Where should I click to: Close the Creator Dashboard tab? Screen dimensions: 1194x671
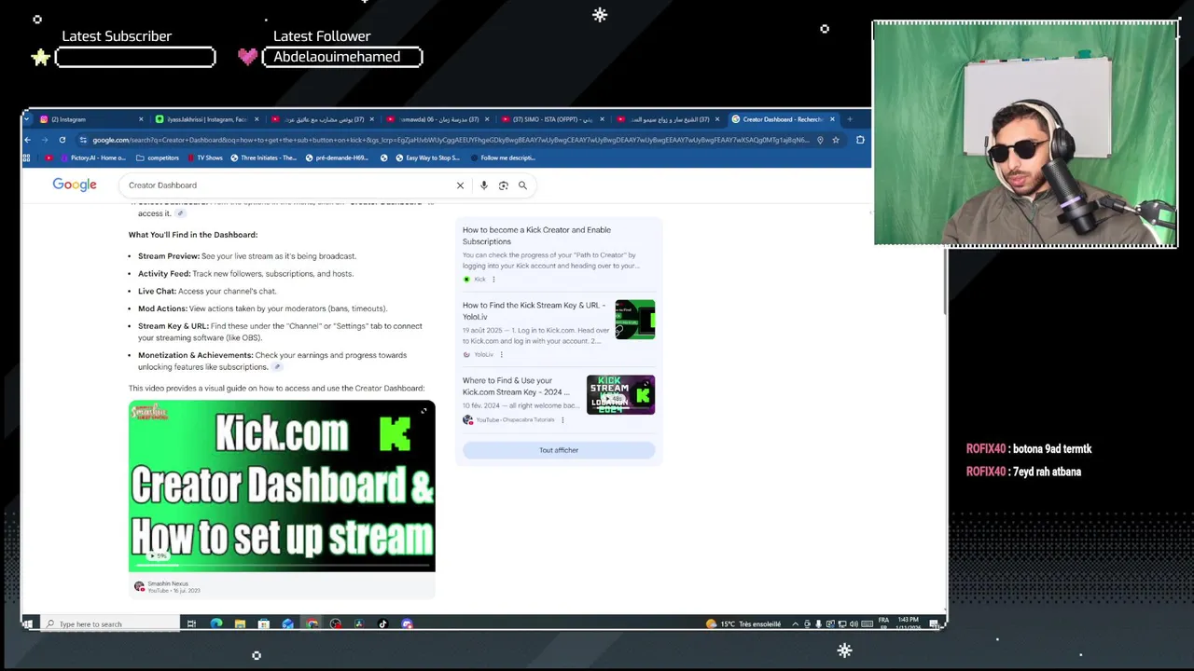(832, 119)
